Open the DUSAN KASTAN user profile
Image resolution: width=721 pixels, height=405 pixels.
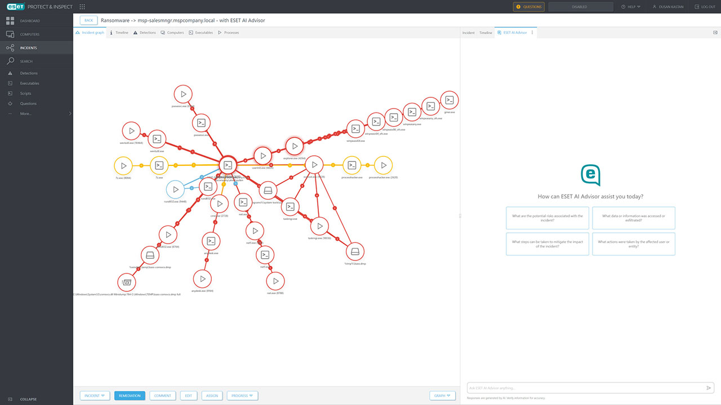[x=670, y=7]
